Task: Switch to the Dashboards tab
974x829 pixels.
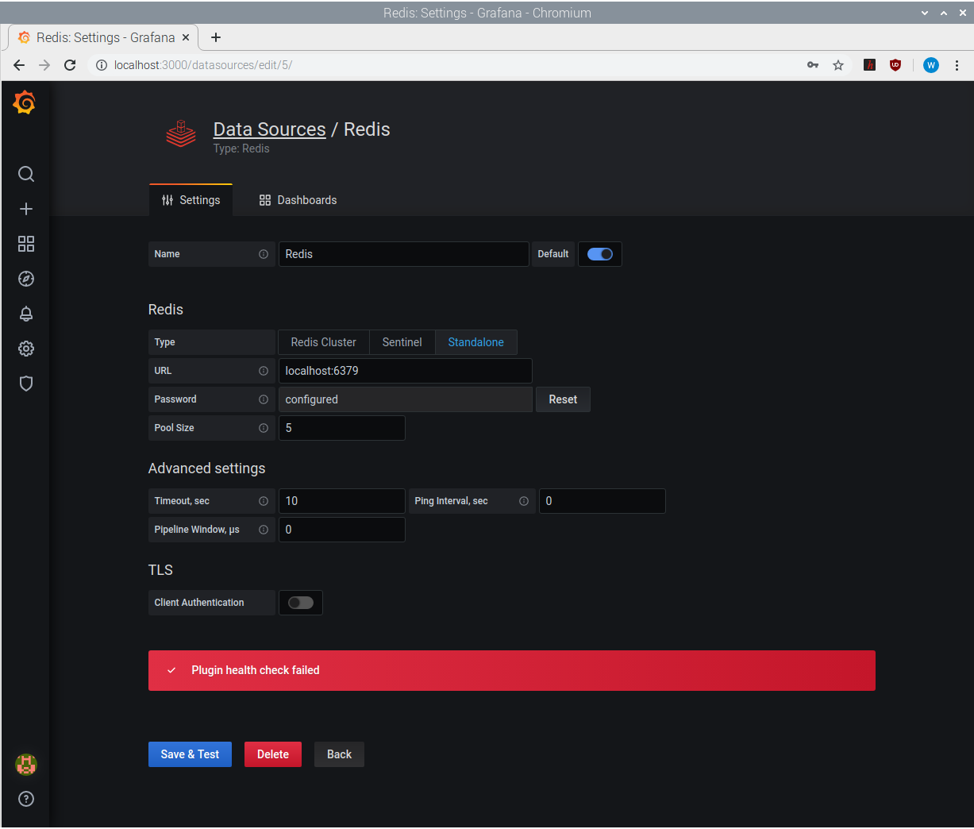Action: [298, 199]
